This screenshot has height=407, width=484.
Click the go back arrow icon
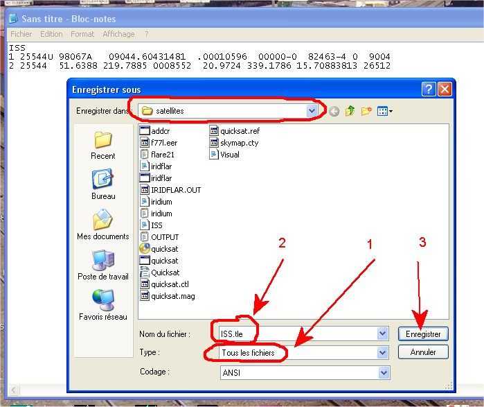point(334,111)
